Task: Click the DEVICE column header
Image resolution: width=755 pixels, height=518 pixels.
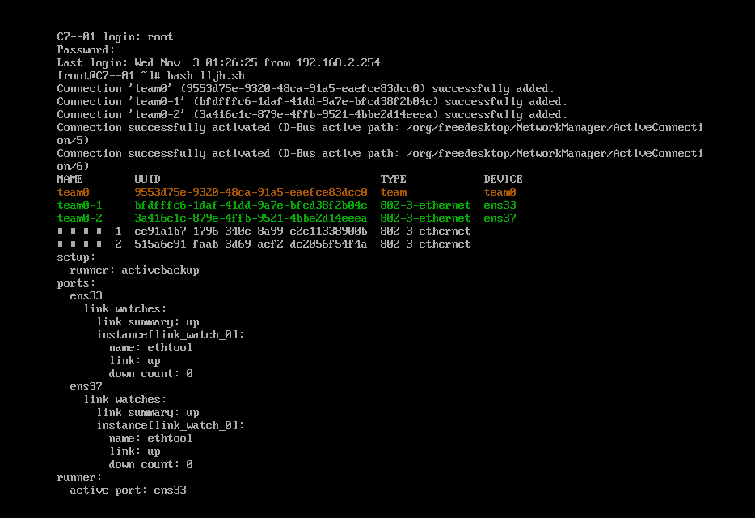Action: pyautogui.click(x=503, y=180)
